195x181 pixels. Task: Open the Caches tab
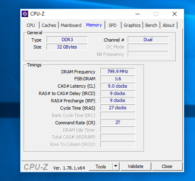[49, 25]
